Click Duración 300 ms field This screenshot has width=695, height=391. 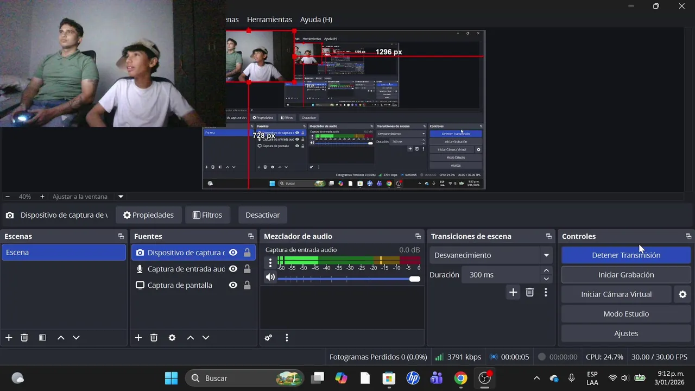tap(501, 275)
